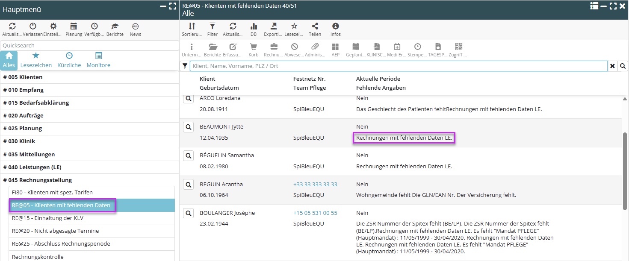Switch to the Monitore tab
Image resolution: width=629 pixels, height=261 pixels.
click(98, 60)
